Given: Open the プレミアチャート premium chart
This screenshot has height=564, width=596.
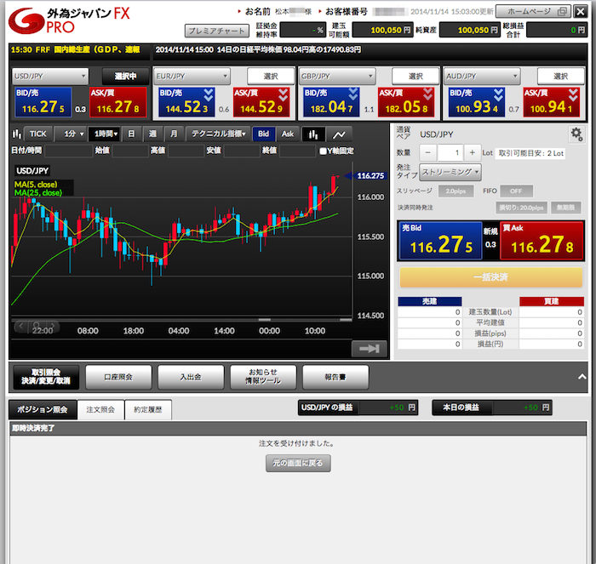Looking at the screenshot, I should pyautogui.click(x=216, y=31).
